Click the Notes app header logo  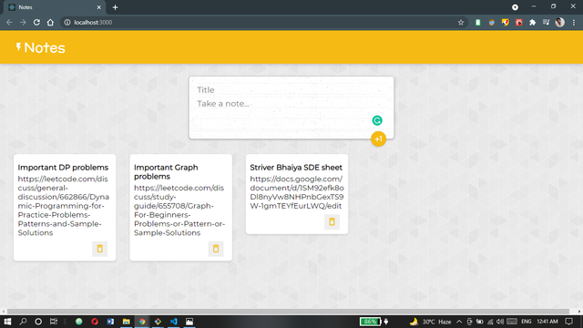[x=40, y=47]
